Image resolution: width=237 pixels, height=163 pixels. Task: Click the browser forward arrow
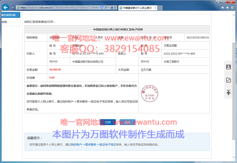(12, 7)
